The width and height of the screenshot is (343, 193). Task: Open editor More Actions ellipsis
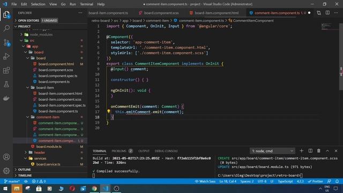pos(336,13)
